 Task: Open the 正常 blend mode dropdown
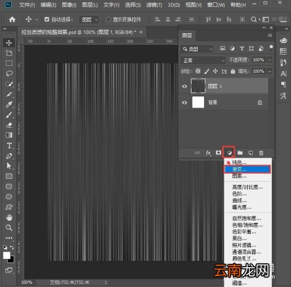click(203, 61)
